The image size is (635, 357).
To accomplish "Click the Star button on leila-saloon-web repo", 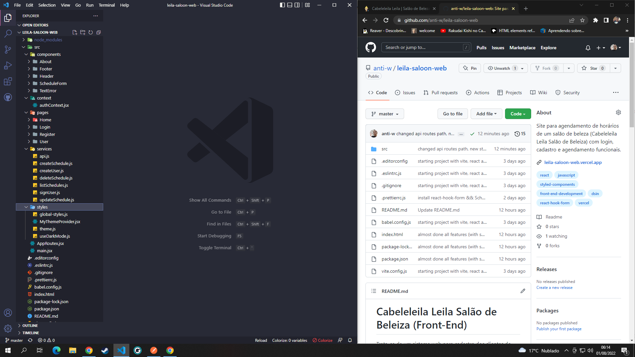I will coord(593,68).
